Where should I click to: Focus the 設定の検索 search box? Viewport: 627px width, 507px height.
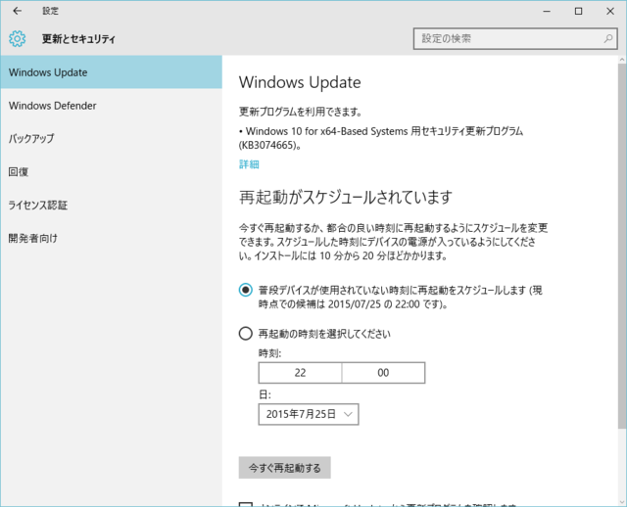[x=515, y=39]
